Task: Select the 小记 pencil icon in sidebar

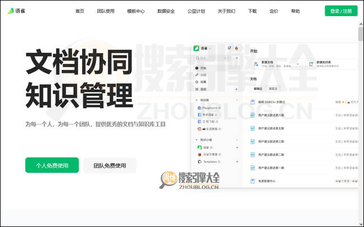Action: tap(197, 75)
